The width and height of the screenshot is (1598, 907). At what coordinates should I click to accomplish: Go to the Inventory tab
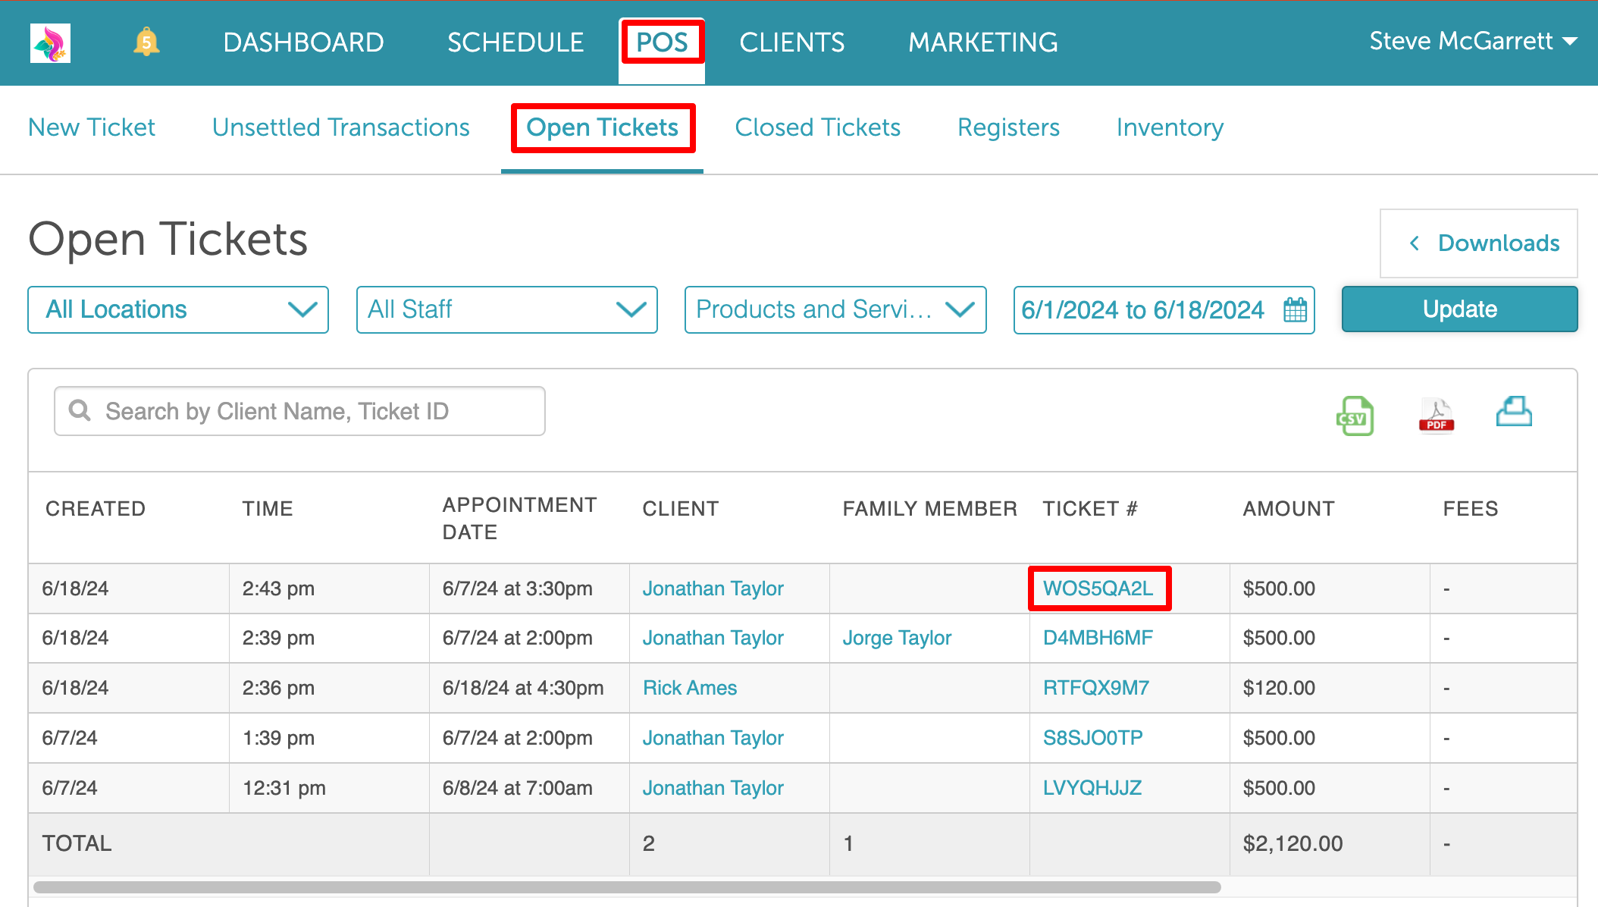click(1170, 127)
